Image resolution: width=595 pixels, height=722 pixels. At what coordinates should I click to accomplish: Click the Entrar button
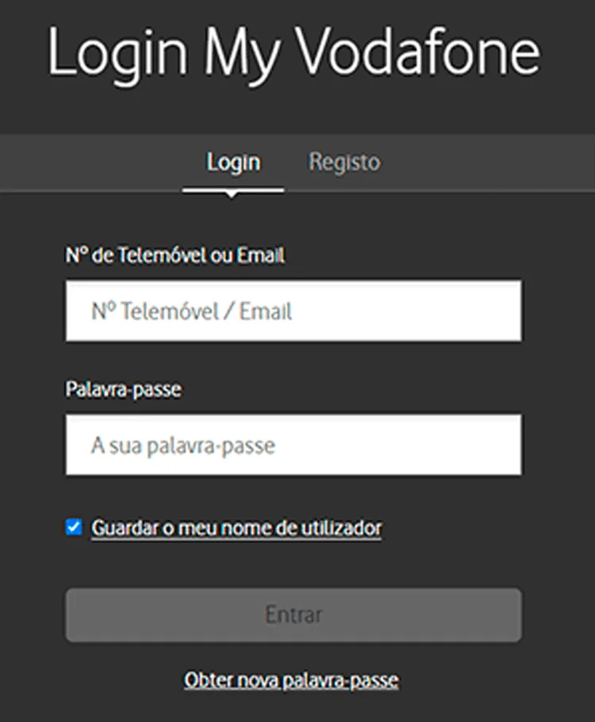pyautogui.click(x=294, y=615)
